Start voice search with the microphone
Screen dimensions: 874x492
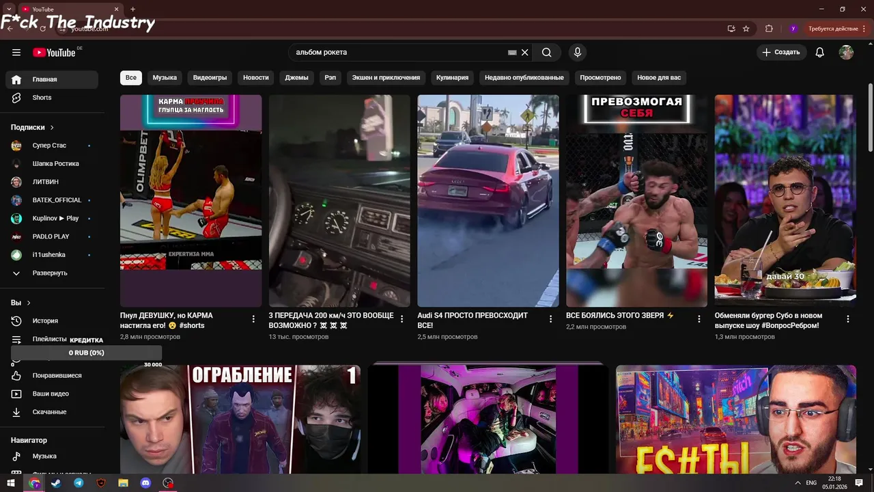578,52
